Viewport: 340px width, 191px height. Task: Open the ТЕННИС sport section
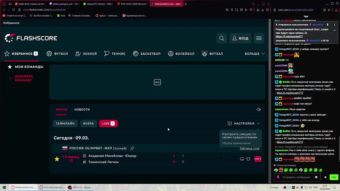tap(115, 54)
